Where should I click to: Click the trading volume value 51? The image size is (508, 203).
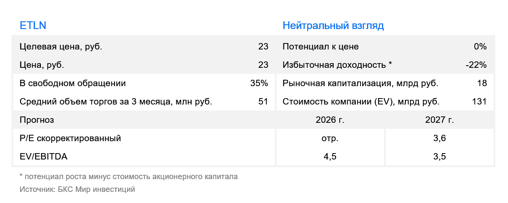point(263,102)
